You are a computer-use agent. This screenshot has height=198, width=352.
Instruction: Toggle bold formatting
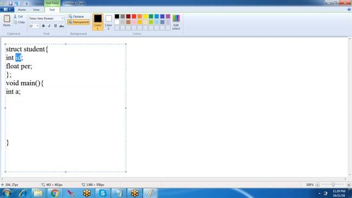tap(43, 26)
